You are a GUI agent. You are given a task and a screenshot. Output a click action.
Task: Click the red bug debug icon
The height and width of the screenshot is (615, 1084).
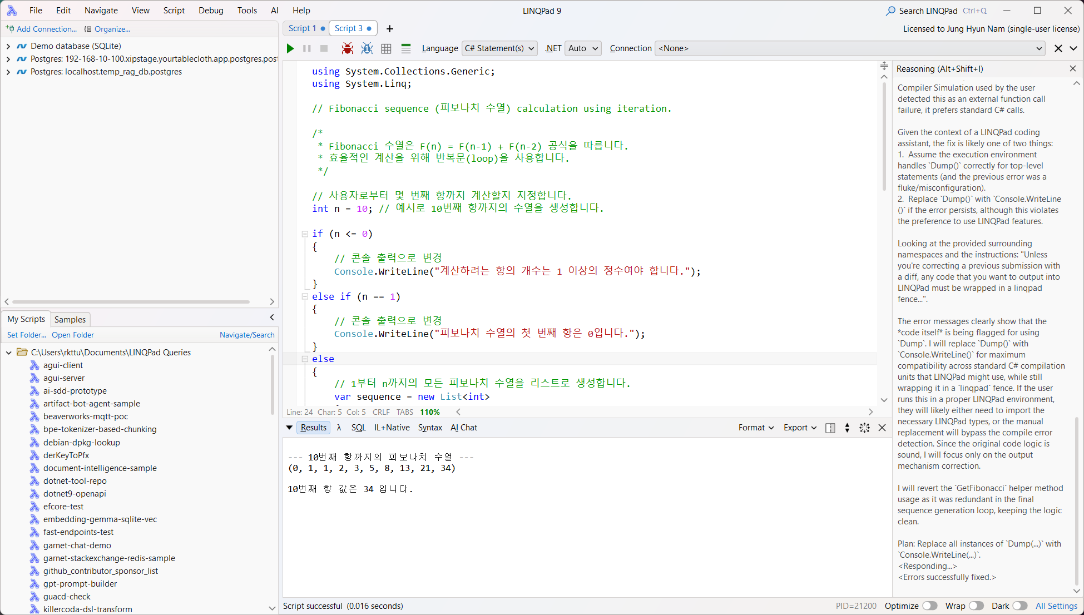pos(347,48)
